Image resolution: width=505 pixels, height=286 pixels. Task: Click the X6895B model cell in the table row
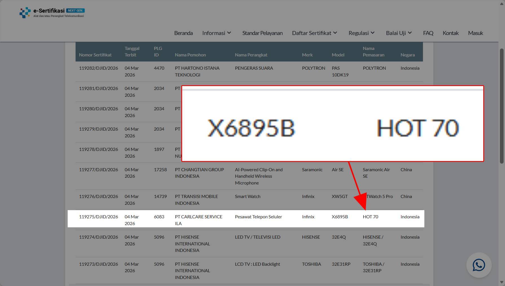(x=340, y=217)
